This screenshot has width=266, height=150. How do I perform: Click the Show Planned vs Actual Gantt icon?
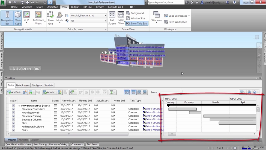coord(145,92)
